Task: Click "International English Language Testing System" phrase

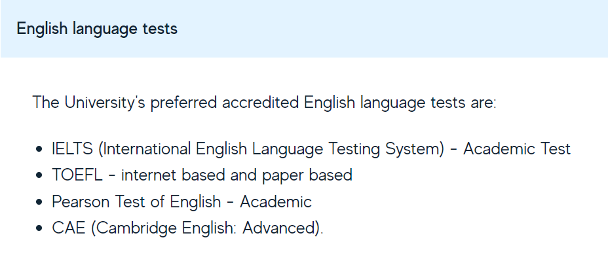Action: pyautogui.click(x=271, y=149)
